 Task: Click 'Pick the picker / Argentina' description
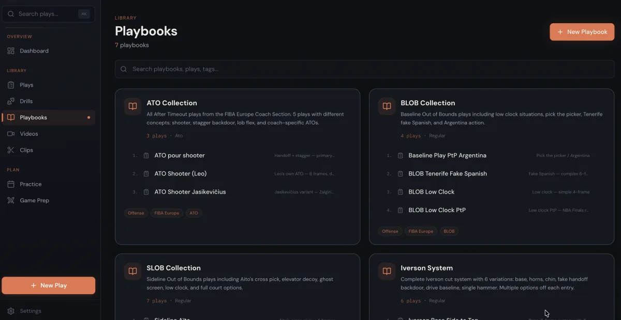point(563,155)
